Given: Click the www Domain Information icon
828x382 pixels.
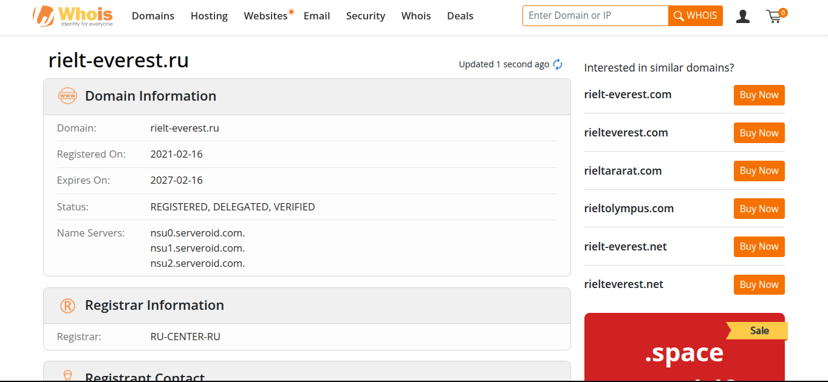Looking at the screenshot, I should (67, 96).
